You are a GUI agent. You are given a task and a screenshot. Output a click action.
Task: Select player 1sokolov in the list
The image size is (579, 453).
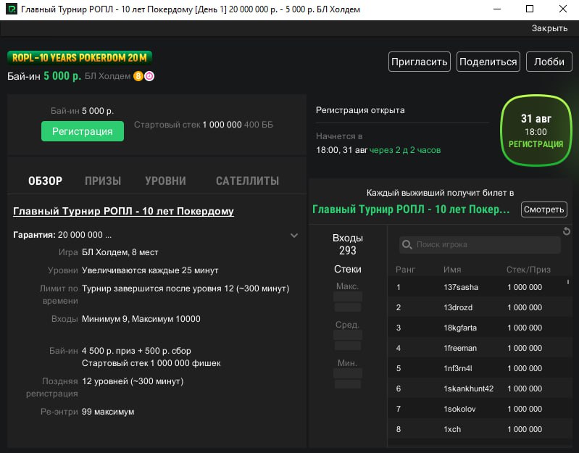480,409
